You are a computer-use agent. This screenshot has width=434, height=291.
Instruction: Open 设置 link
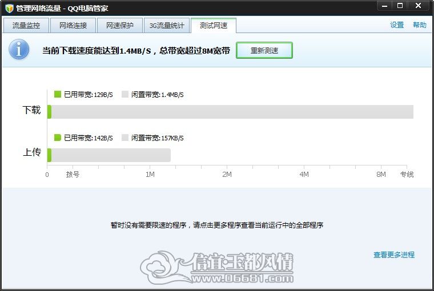(397, 25)
